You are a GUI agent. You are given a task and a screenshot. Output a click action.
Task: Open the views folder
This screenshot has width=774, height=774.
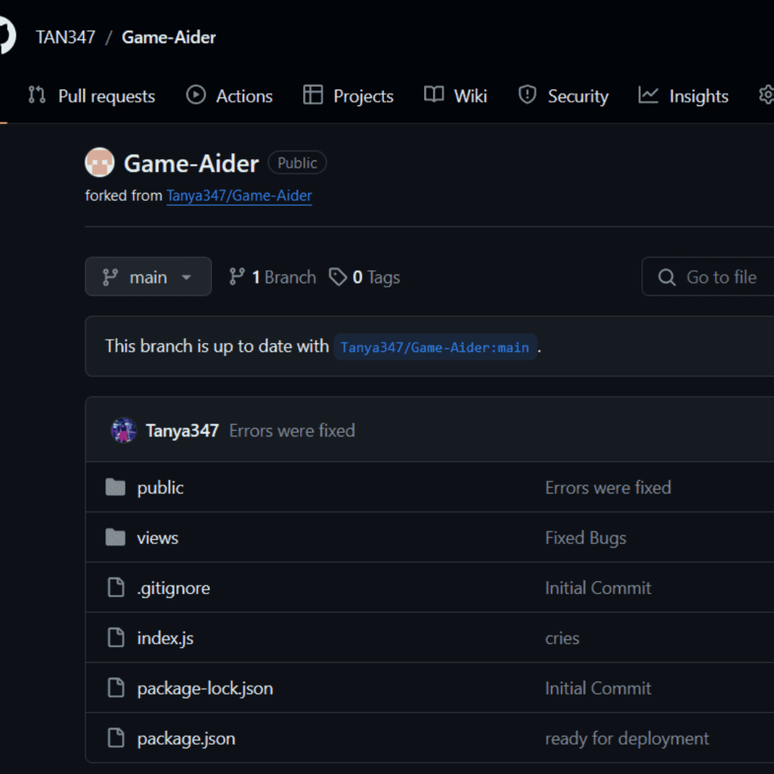pyautogui.click(x=157, y=537)
